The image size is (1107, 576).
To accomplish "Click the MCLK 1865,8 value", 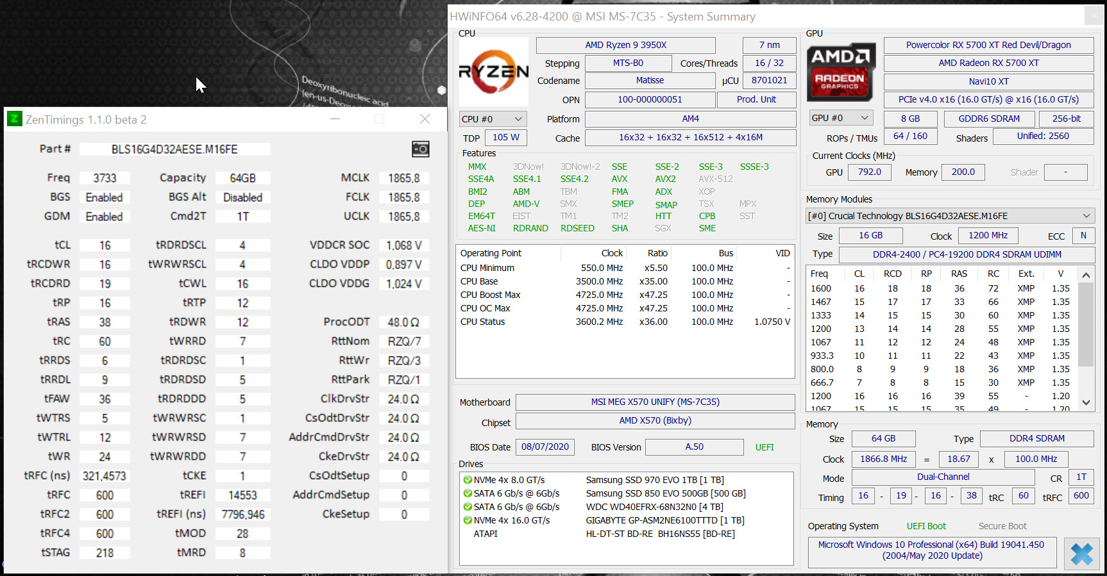I will click(x=403, y=178).
